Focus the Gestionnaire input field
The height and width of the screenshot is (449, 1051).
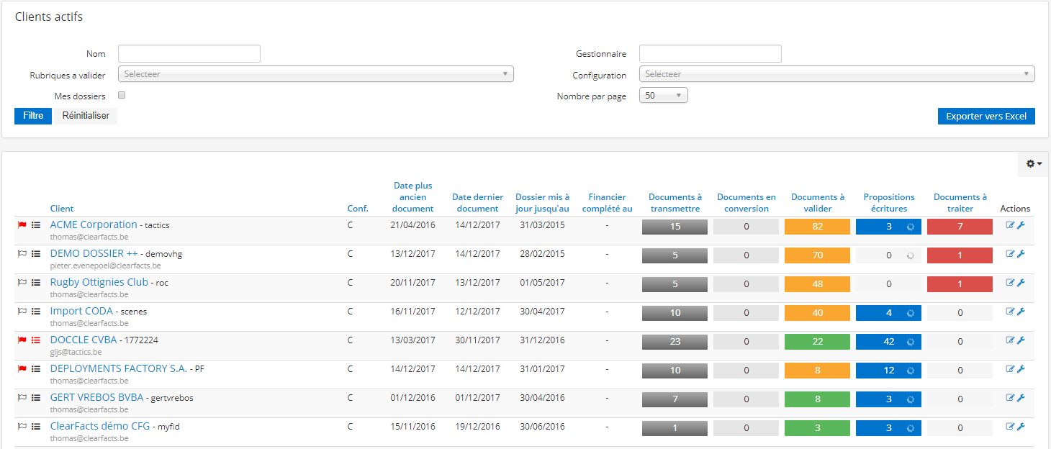point(711,54)
